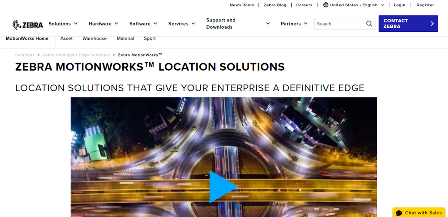
Task: Expand Support and Downloads chevron
Action: click(x=268, y=23)
